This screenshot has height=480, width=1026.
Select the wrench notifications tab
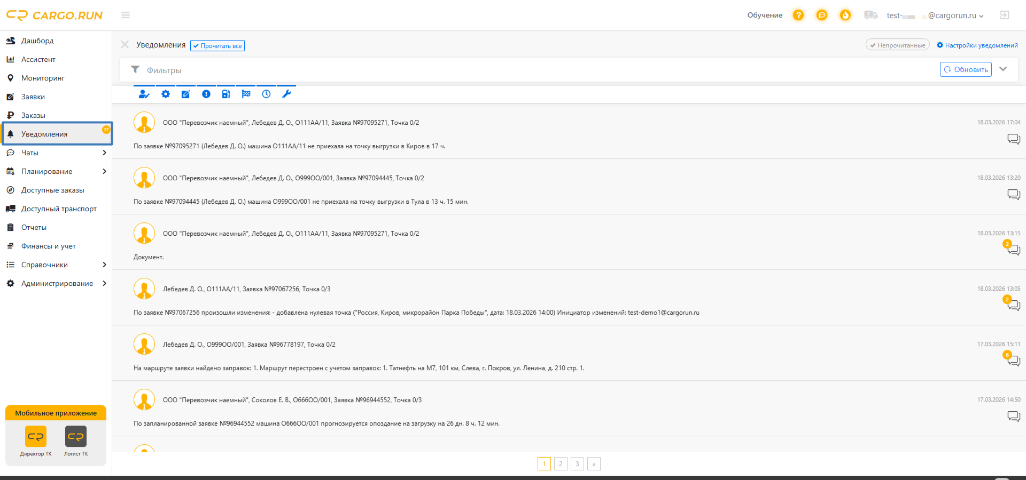tap(286, 94)
